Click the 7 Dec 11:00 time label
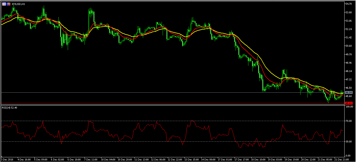Screen dimensions: 356x162 coord(91,159)
